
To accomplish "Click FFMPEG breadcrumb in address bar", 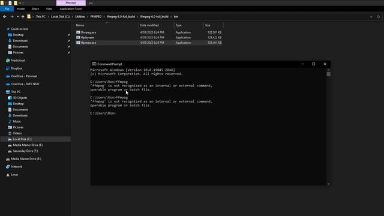I will [96, 17].
